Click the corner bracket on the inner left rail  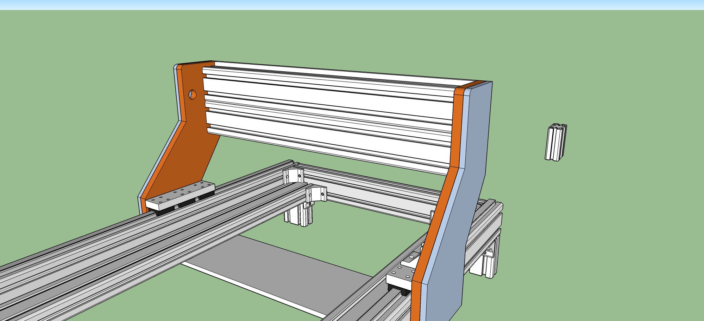coord(316,194)
